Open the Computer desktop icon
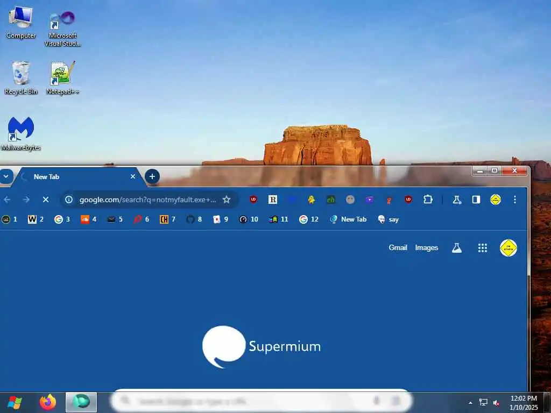The image size is (551, 413). [x=21, y=23]
